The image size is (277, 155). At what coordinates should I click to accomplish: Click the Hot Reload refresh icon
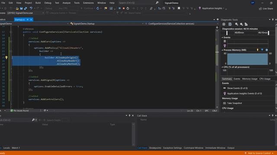coord(98,8)
